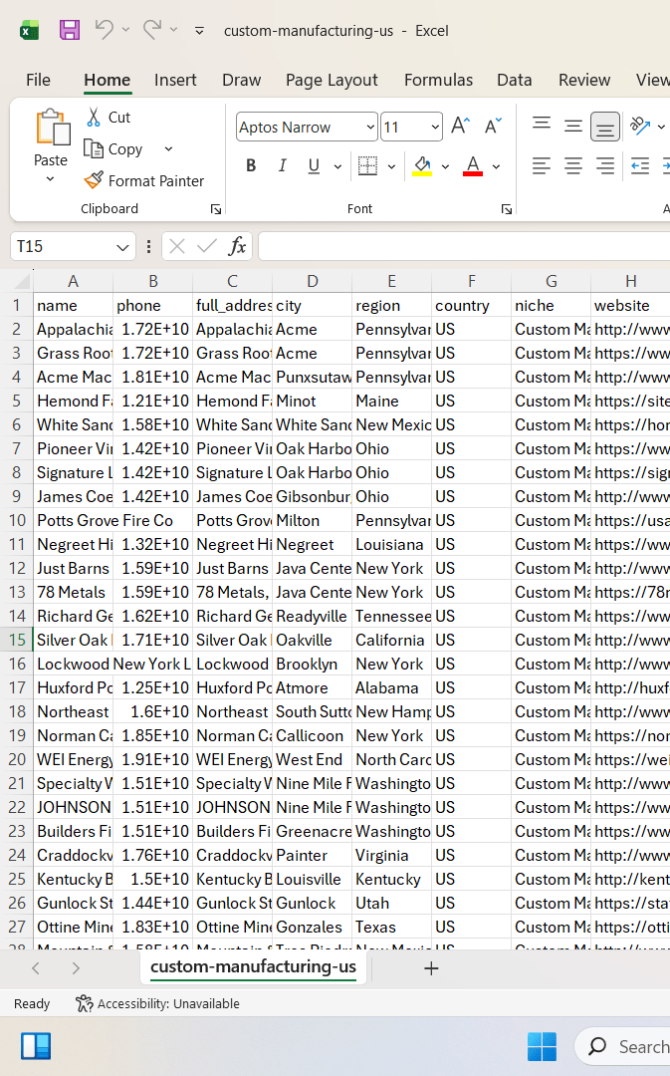The image size is (670, 1076).
Task: Click the text orientation icon
Action: point(639,126)
